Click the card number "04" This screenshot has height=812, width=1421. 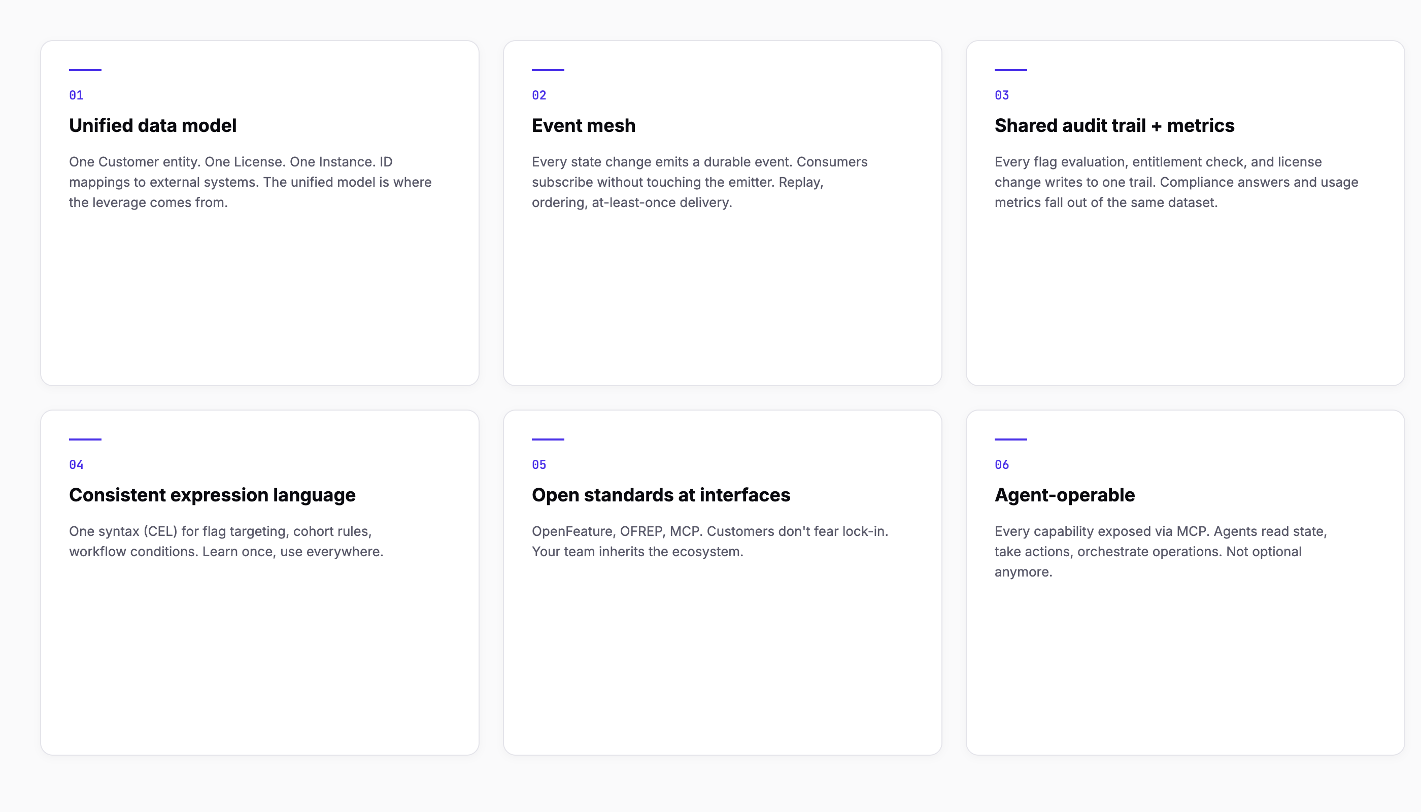(x=77, y=464)
